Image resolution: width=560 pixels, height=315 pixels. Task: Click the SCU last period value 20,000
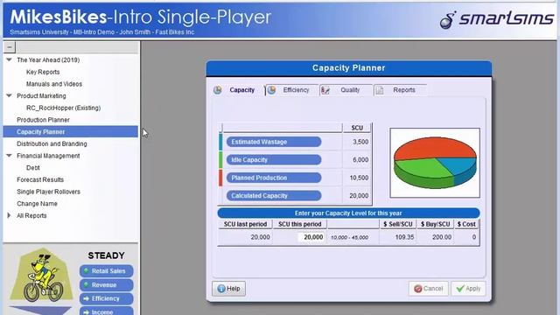click(x=260, y=237)
